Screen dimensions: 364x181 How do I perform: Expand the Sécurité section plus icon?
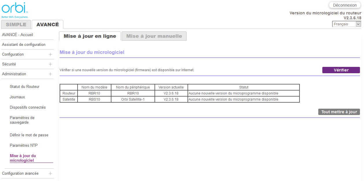click(50, 64)
